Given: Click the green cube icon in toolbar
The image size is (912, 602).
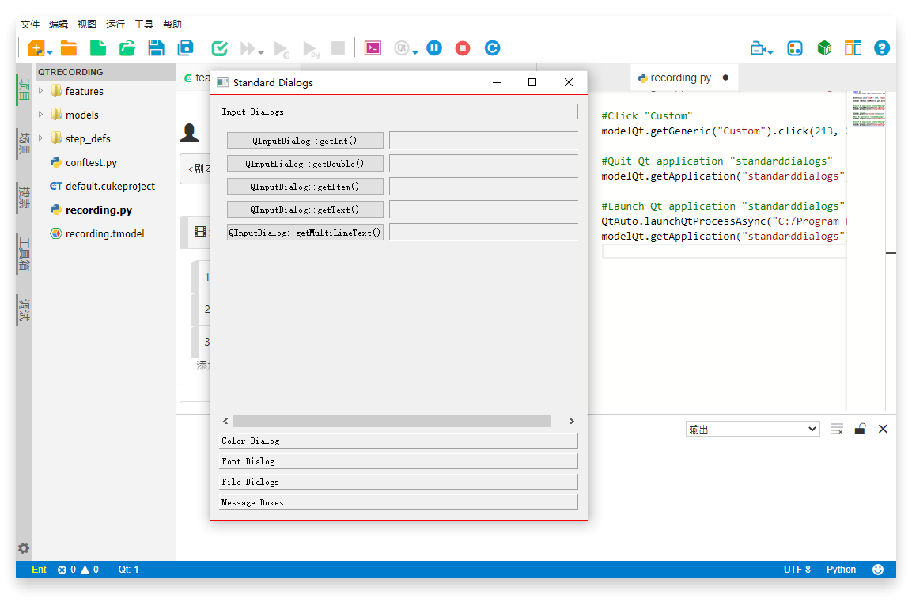Looking at the screenshot, I should 824,48.
